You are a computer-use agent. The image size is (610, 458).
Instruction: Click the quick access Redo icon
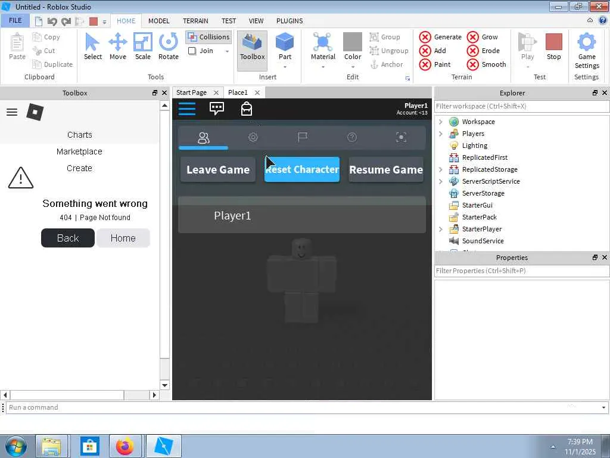click(66, 21)
